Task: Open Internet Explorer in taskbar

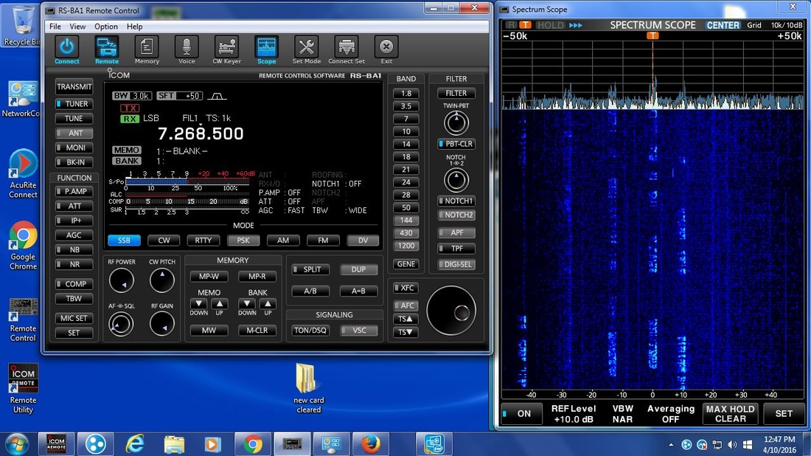Action: pyautogui.click(x=135, y=444)
